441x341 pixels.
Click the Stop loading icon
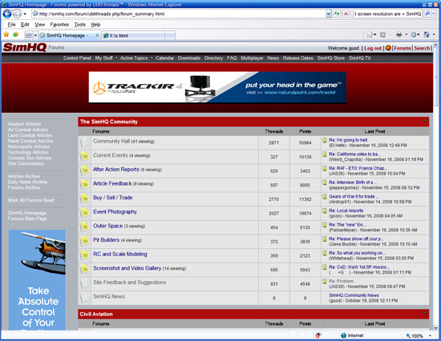(346, 14)
